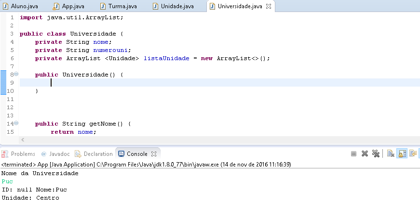Image resolution: width=420 pixels, height=204 pixels.
Task: Collapse the Universidade() constructor fold marker
Action: click(16, 74)
